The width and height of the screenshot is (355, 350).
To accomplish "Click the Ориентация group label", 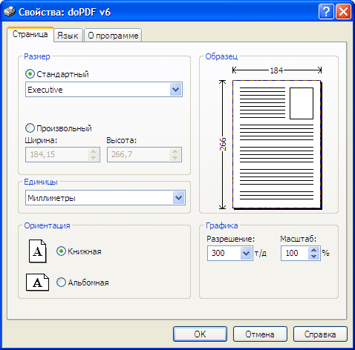I will tap(47, 225).
